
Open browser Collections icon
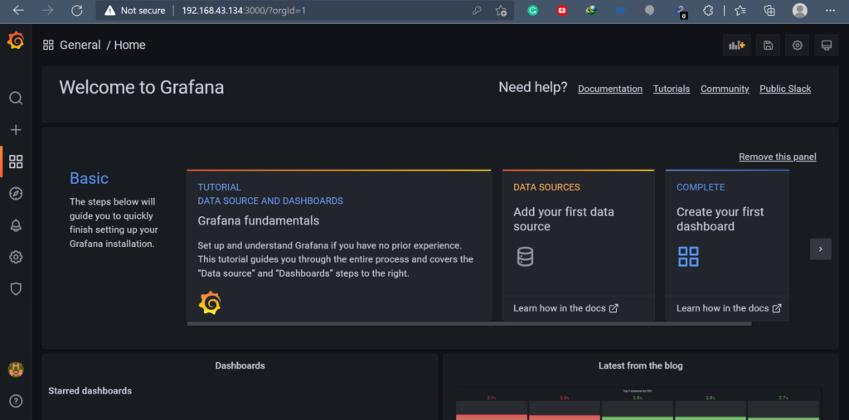click(769, 10)
